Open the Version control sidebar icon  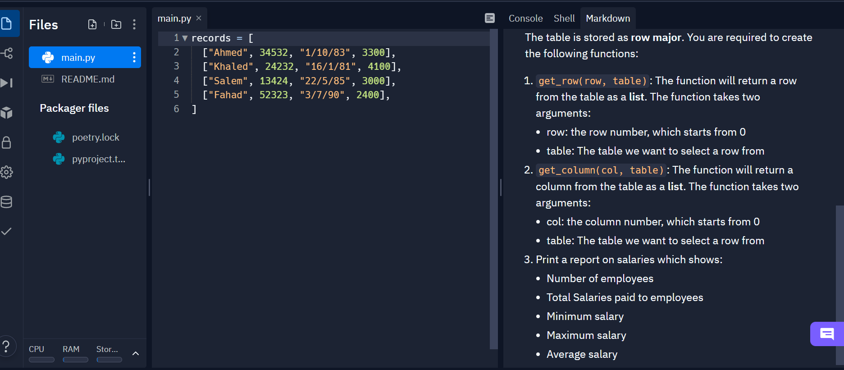(x=6, y=53)
